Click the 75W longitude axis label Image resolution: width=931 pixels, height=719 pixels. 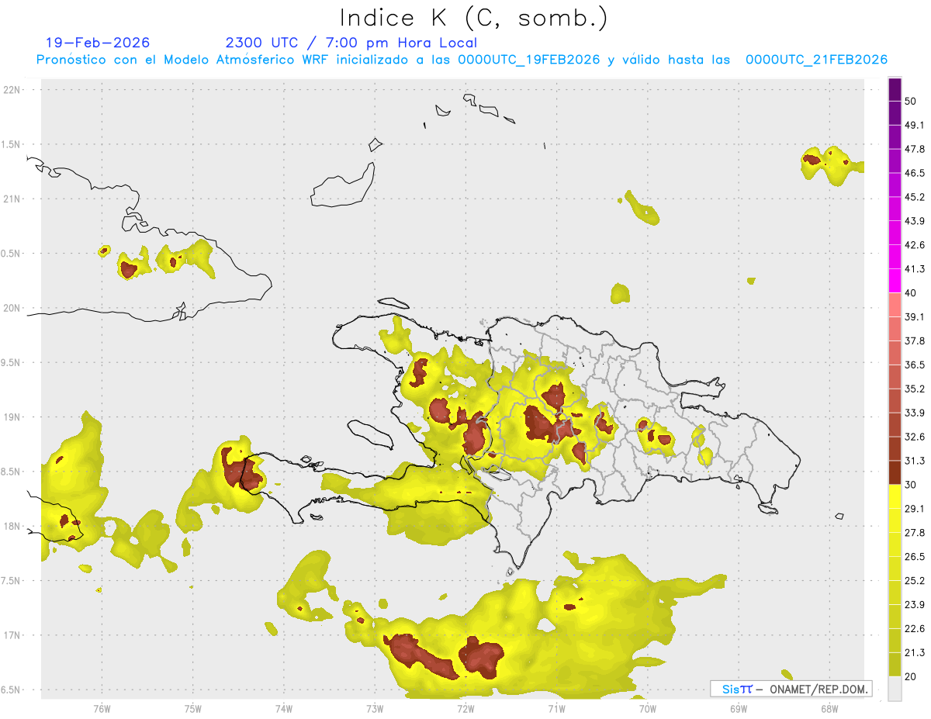pos(193,708)
